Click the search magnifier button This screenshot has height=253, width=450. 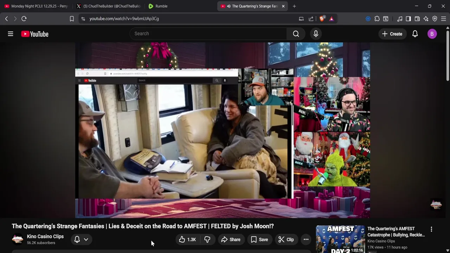[296, 34]
